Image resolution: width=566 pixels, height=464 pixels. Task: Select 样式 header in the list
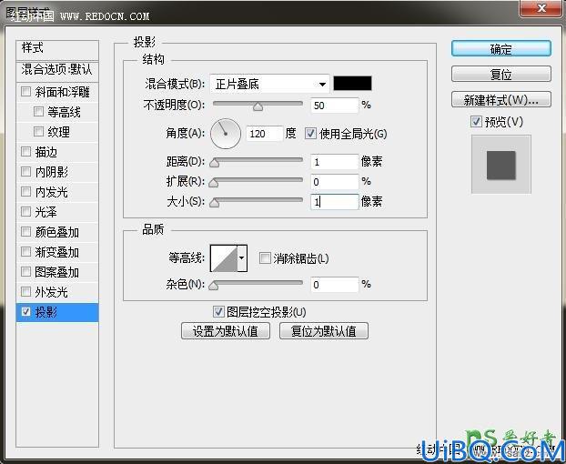[57, 51]
